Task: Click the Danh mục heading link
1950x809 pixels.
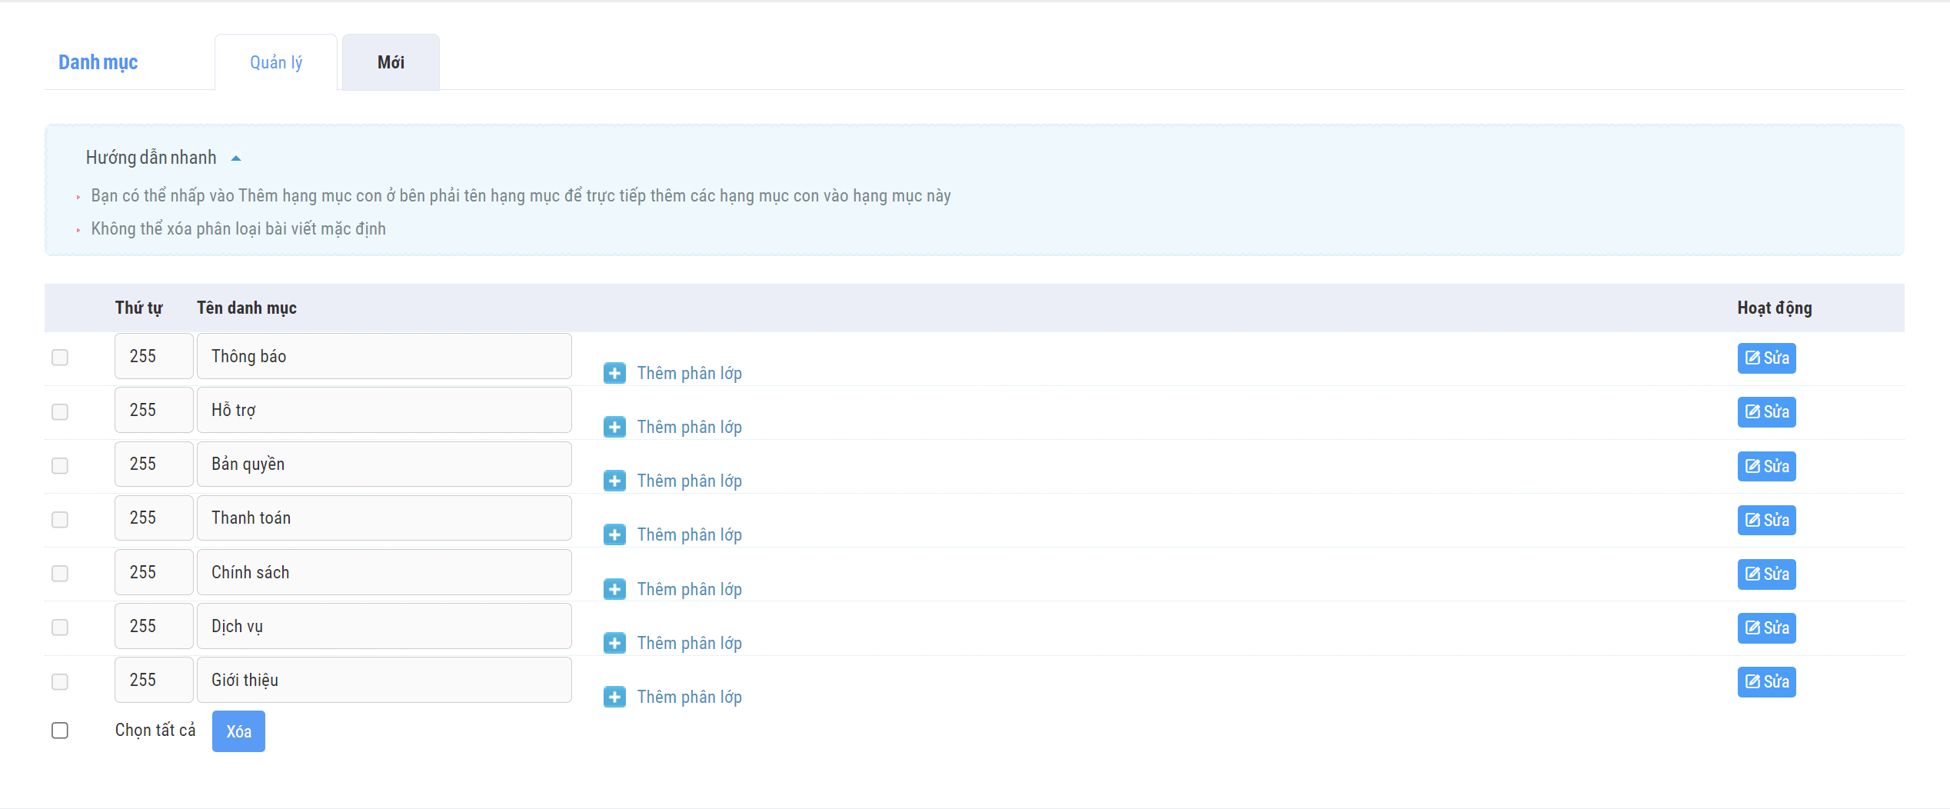Action: click(x=98, y=62)
